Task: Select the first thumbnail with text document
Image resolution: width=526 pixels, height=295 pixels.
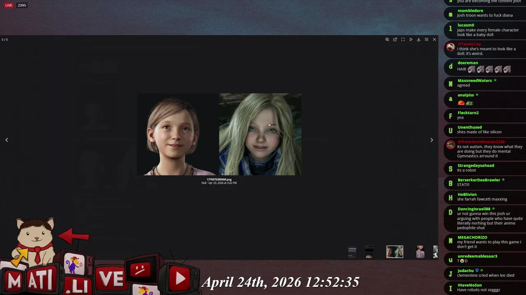Action: click(x=352, y=252)
